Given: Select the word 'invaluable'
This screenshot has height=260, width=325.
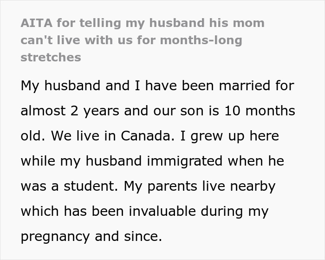Looking at the screenshot, I should tap(162, 211).
